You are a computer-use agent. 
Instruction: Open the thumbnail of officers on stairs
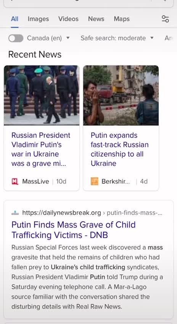(42, 95)
